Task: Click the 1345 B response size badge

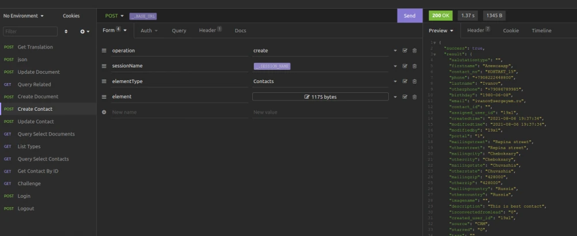Action: (494, 16)
